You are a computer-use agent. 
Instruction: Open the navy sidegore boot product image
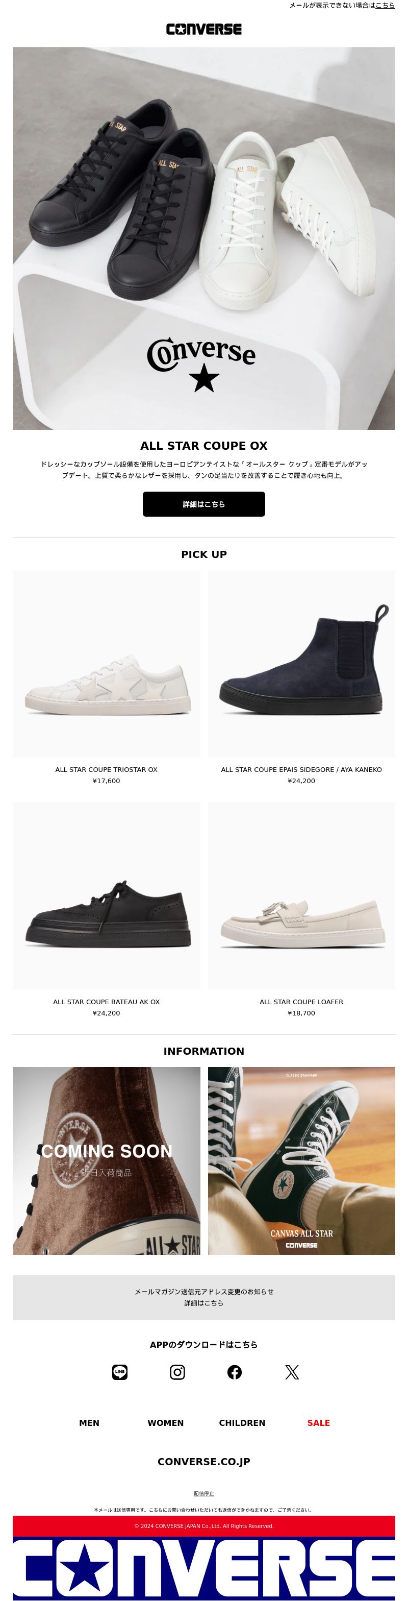pos(301,664)
